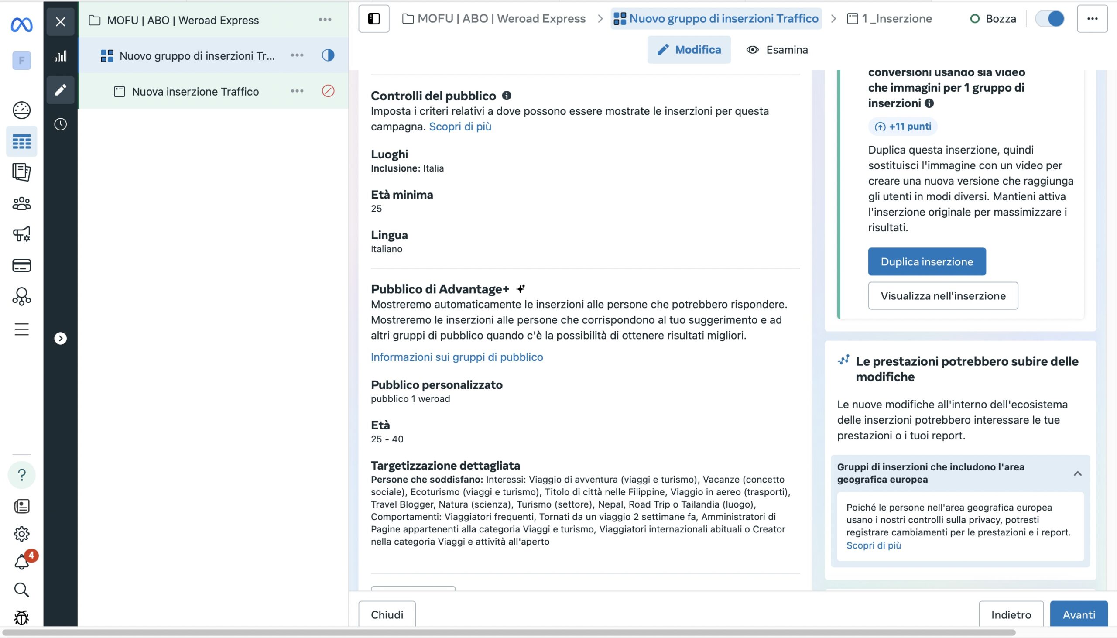
Task: Open history clock icon
Action: tap(61, 124)
